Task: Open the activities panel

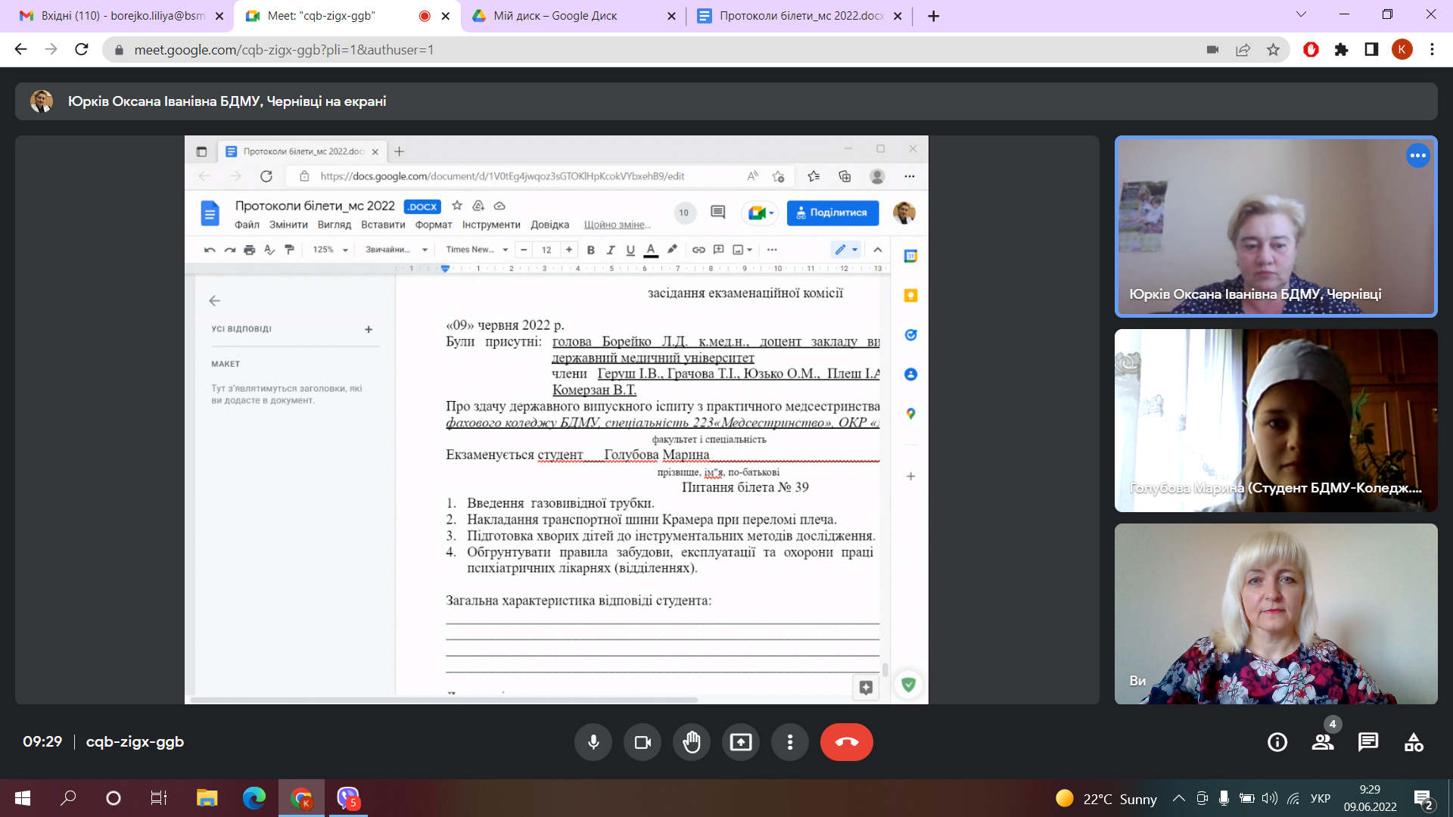Action: click(x=1414, y=742)
